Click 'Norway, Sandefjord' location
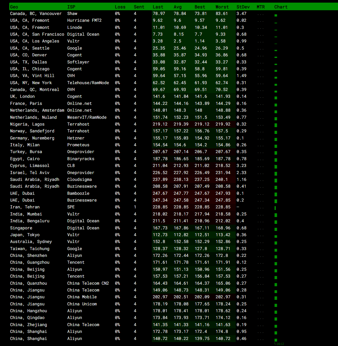The height and width of the screenshot is (346, 338). pyautogui.click(x=32, y=131)
